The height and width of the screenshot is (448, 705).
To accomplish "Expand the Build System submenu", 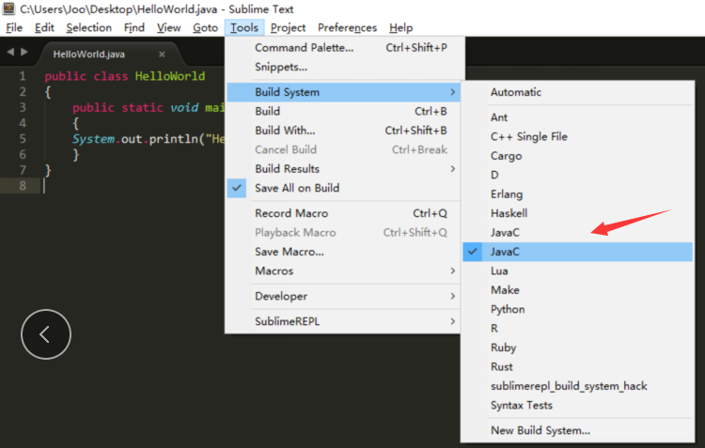I will click(x=343, y=92).
